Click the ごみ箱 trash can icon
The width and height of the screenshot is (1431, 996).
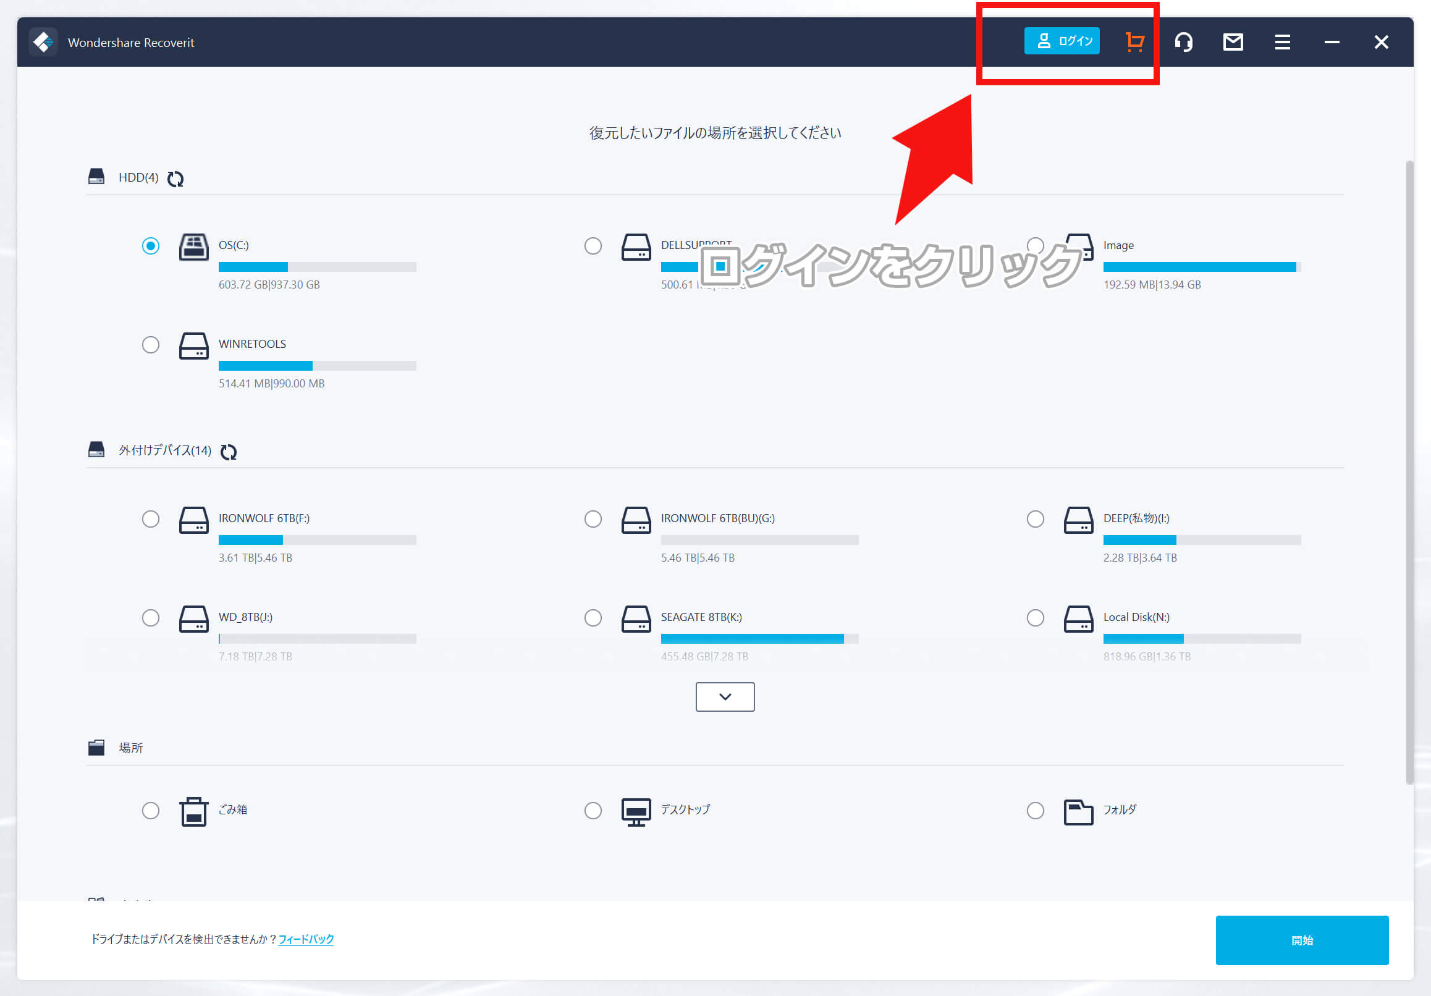coord(194,812)
